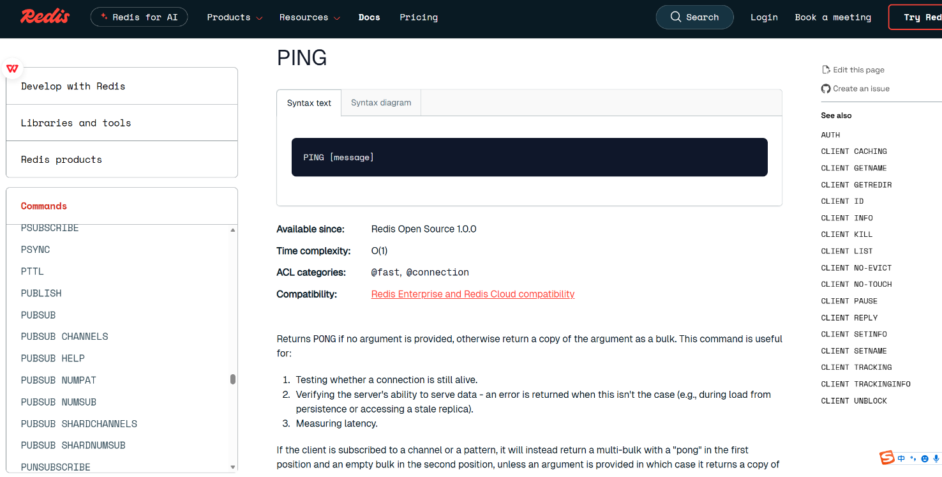Click the Edit this page document icon
The width and height of the screenshot is (942, 477).
[x=826, y=70]
